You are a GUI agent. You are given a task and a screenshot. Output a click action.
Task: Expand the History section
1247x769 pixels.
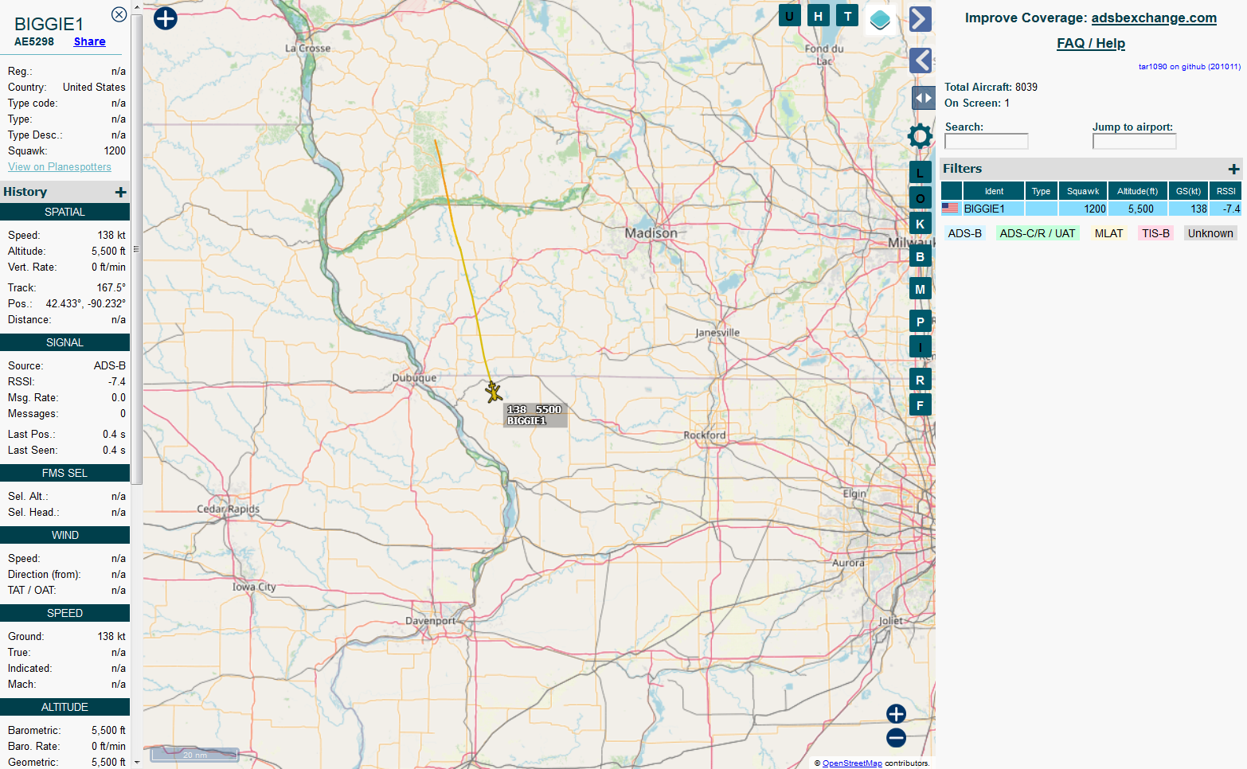click(120, 192)
